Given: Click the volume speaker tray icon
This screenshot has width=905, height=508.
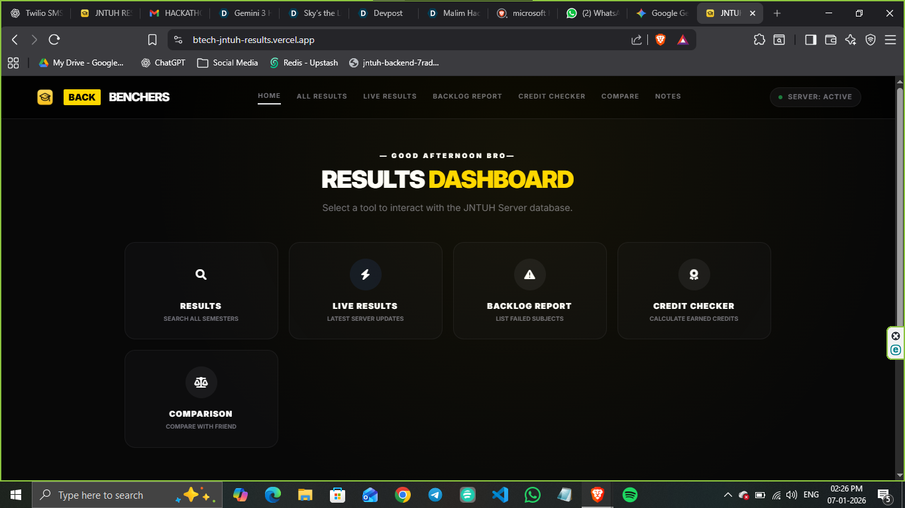Looking at the screenshot, I should (x=791, y=495).
